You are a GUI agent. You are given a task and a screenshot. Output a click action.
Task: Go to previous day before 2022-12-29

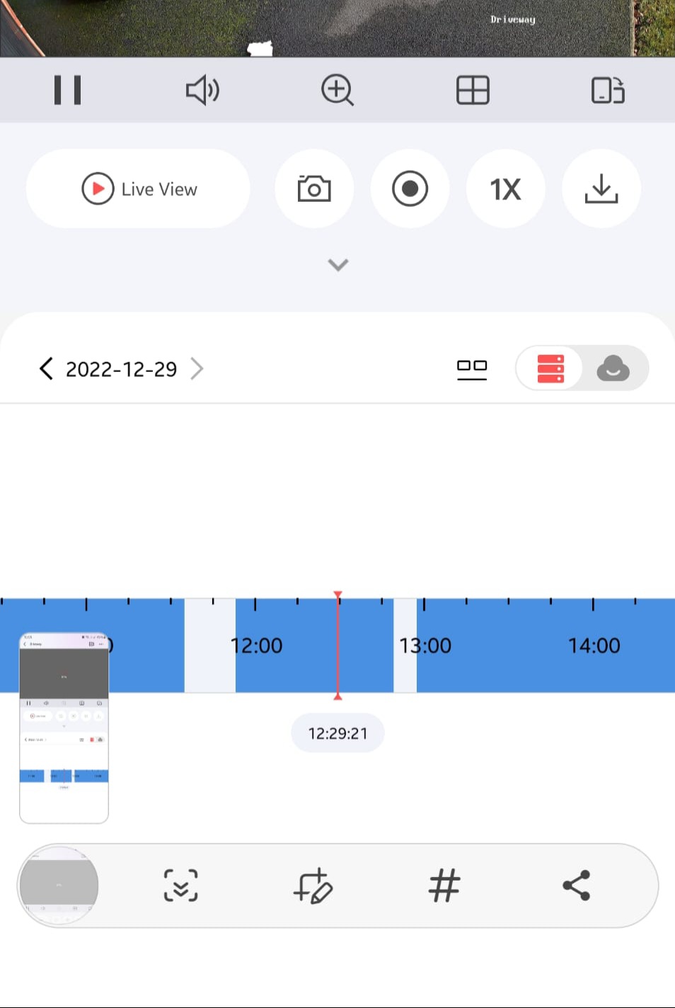point(47,368)
